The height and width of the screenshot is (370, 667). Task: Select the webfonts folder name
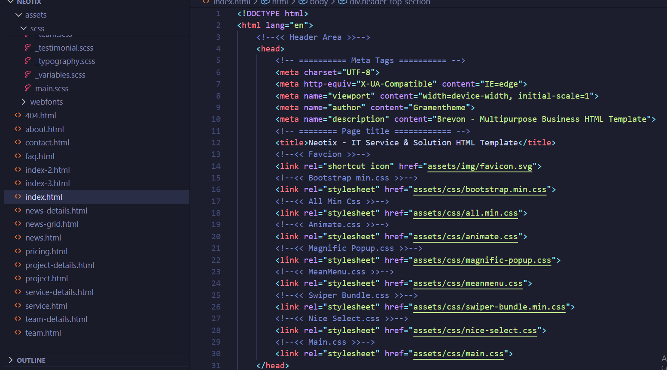[46, 102]
